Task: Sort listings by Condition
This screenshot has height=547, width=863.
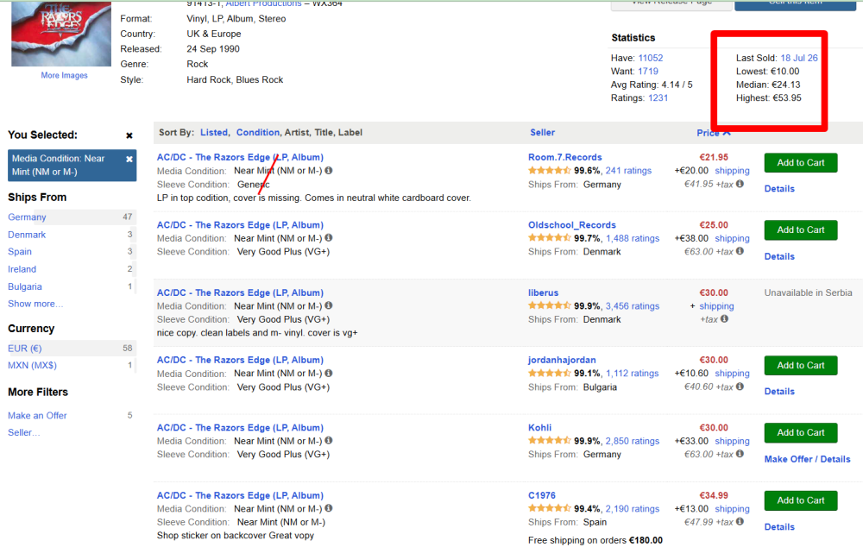Action: [257, 133]
